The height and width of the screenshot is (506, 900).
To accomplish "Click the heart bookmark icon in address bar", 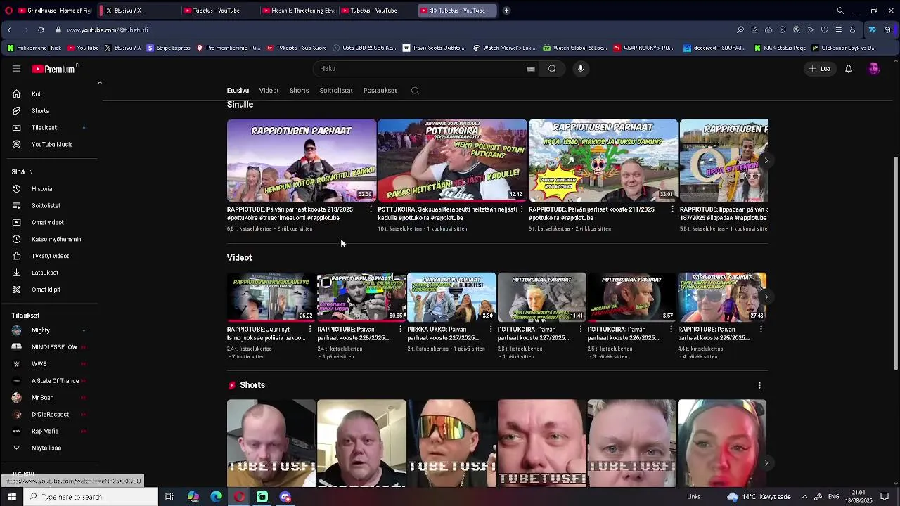I will (825, 30).
